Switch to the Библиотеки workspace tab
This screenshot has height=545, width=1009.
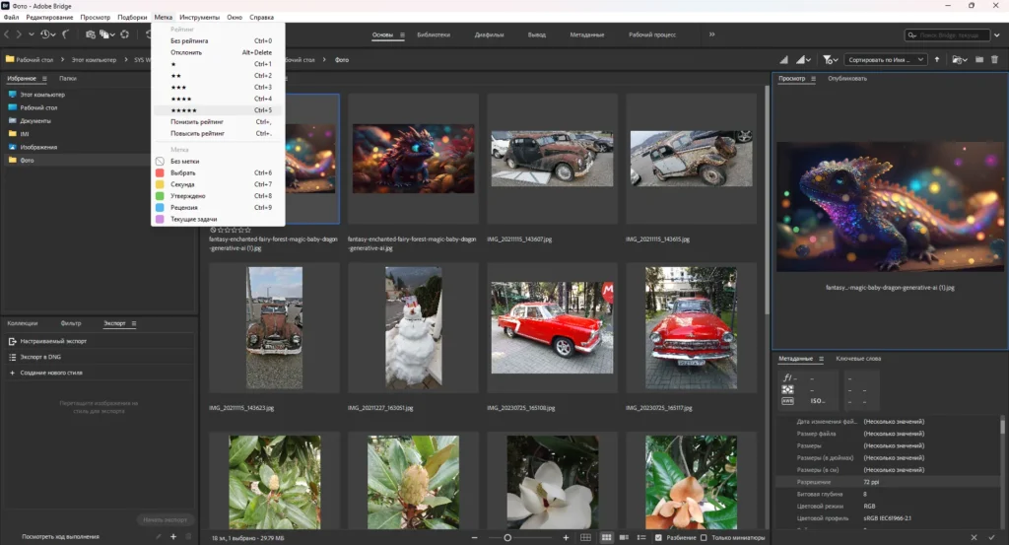point(434,34)
